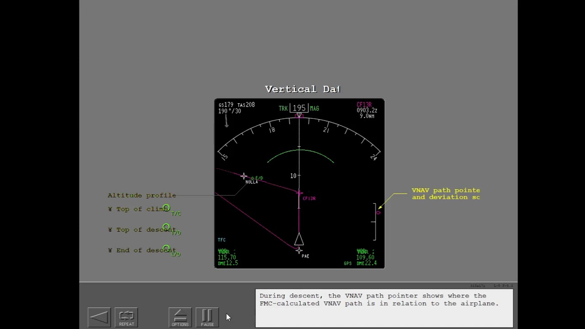
Task: Click the VNAV deviation scale bracket
Action: coord(374,222)
